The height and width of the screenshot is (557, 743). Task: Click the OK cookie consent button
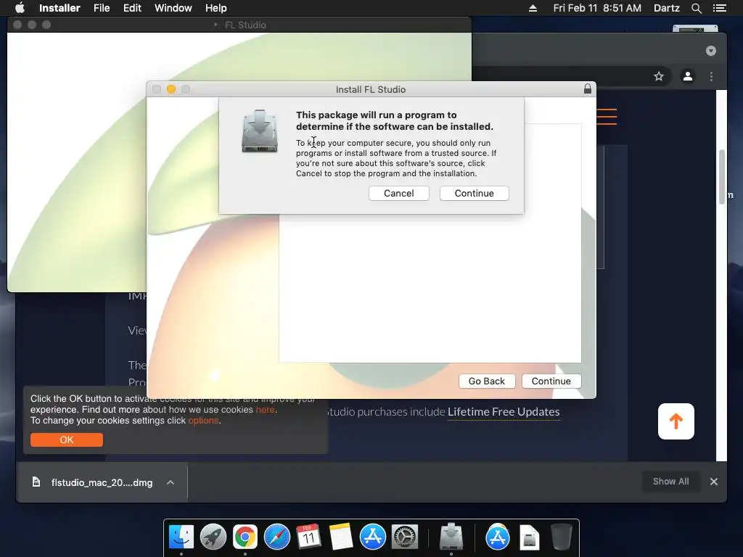tap(67, 440)
